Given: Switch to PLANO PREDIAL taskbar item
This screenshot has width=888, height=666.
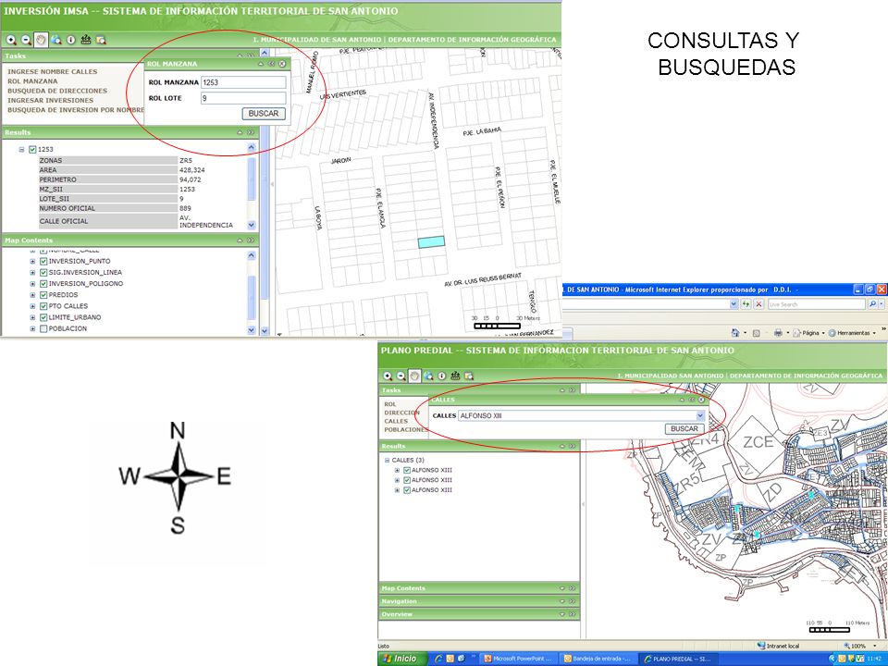Looking at the screenshot, I should click(x=677, y=659).
